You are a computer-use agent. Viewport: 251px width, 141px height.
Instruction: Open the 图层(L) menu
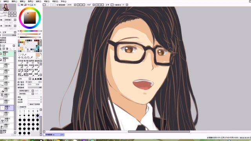click(22, 1)
